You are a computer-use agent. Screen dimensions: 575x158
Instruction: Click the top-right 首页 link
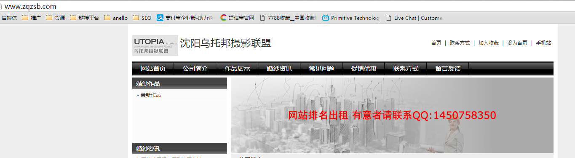click(436, 43)
